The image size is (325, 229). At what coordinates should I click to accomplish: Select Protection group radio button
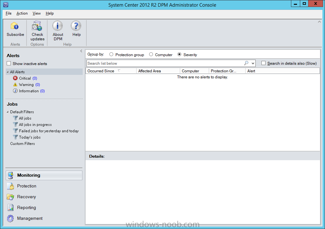[111, 54]
